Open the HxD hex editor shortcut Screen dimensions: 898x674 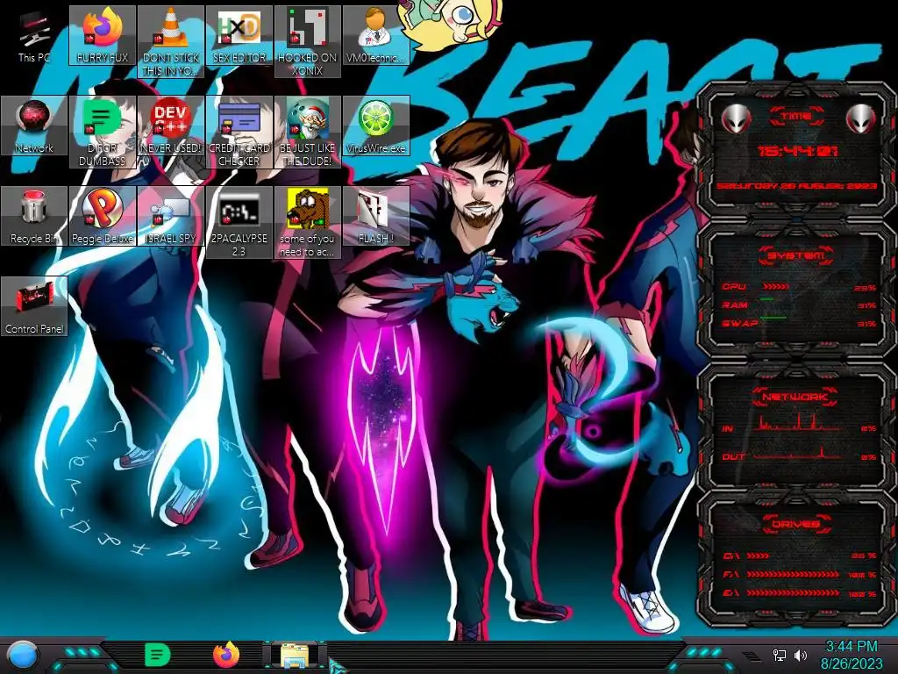(x=239, y=35)
